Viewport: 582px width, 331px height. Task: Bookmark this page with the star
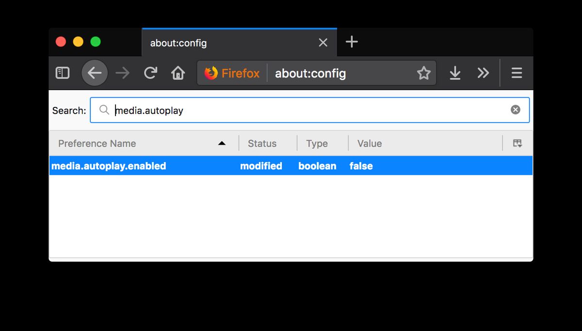click(x=423, y=73)
